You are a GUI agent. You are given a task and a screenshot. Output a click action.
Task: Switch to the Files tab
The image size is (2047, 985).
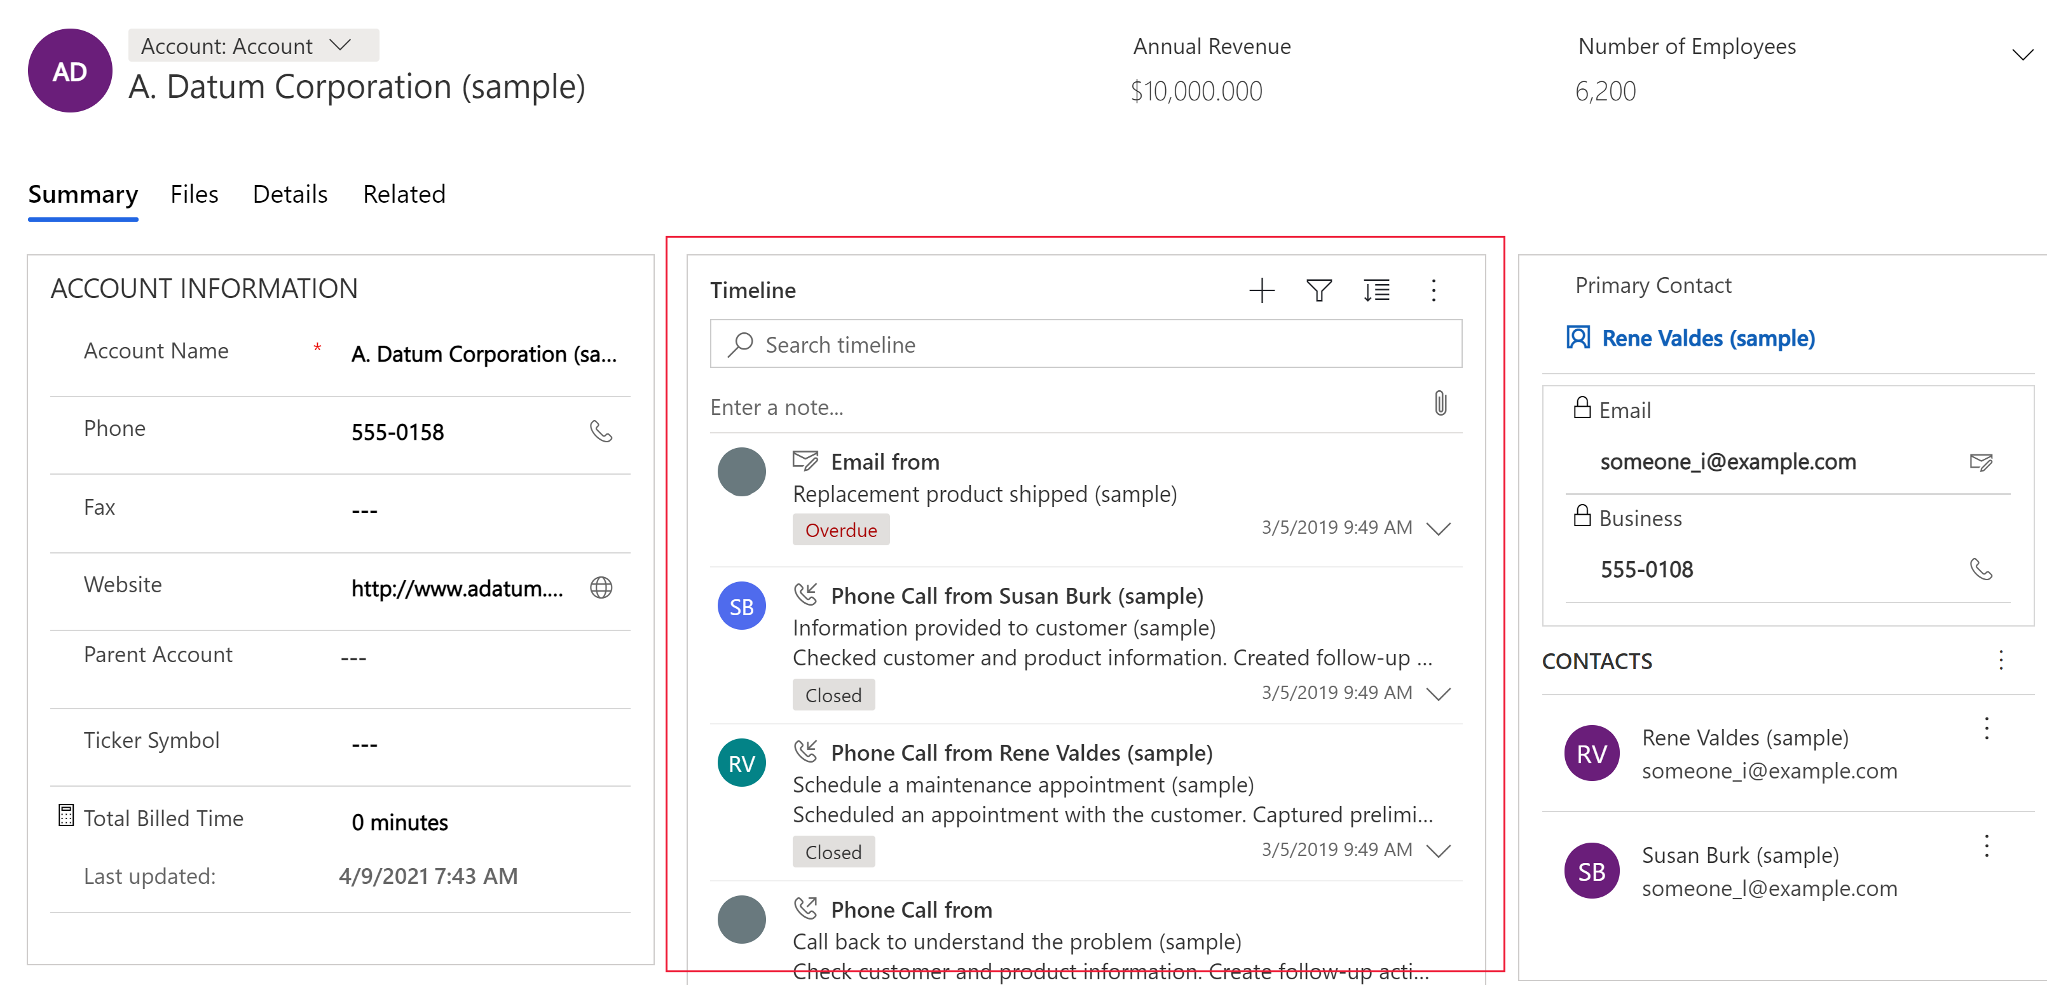pos(195,193)
